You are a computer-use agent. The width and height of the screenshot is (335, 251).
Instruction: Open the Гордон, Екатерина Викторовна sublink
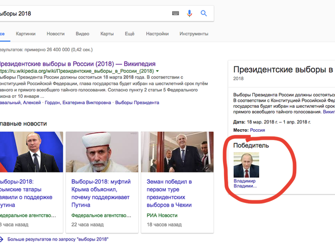tap(86, 103)
